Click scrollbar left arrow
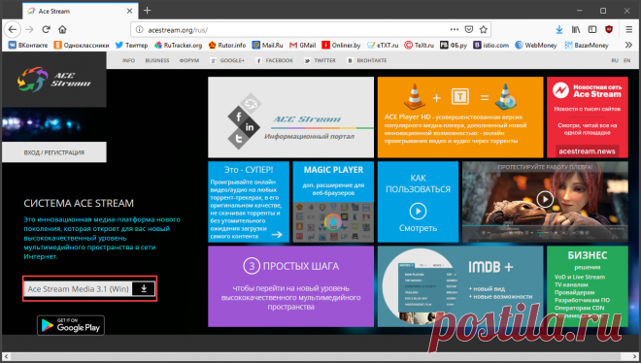Viewport: 641px width, 363px height. 6,356
